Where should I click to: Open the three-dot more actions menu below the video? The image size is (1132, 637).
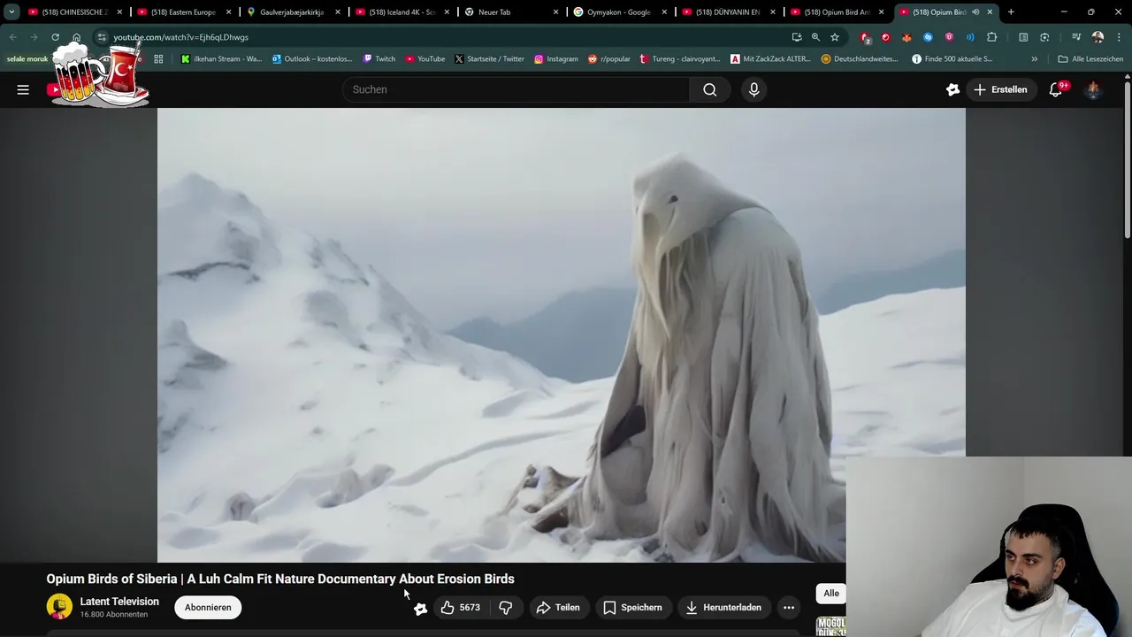tap(789, 608)
